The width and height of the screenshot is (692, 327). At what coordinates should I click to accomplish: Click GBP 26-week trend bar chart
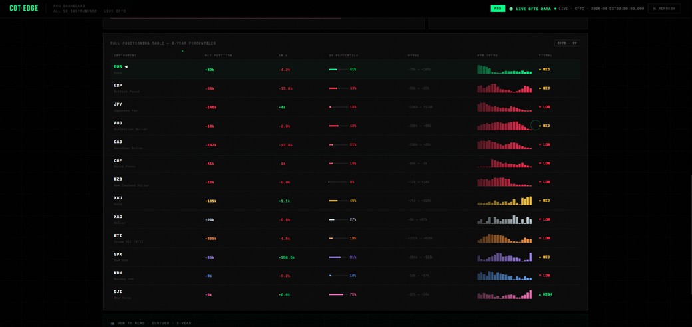504,88
